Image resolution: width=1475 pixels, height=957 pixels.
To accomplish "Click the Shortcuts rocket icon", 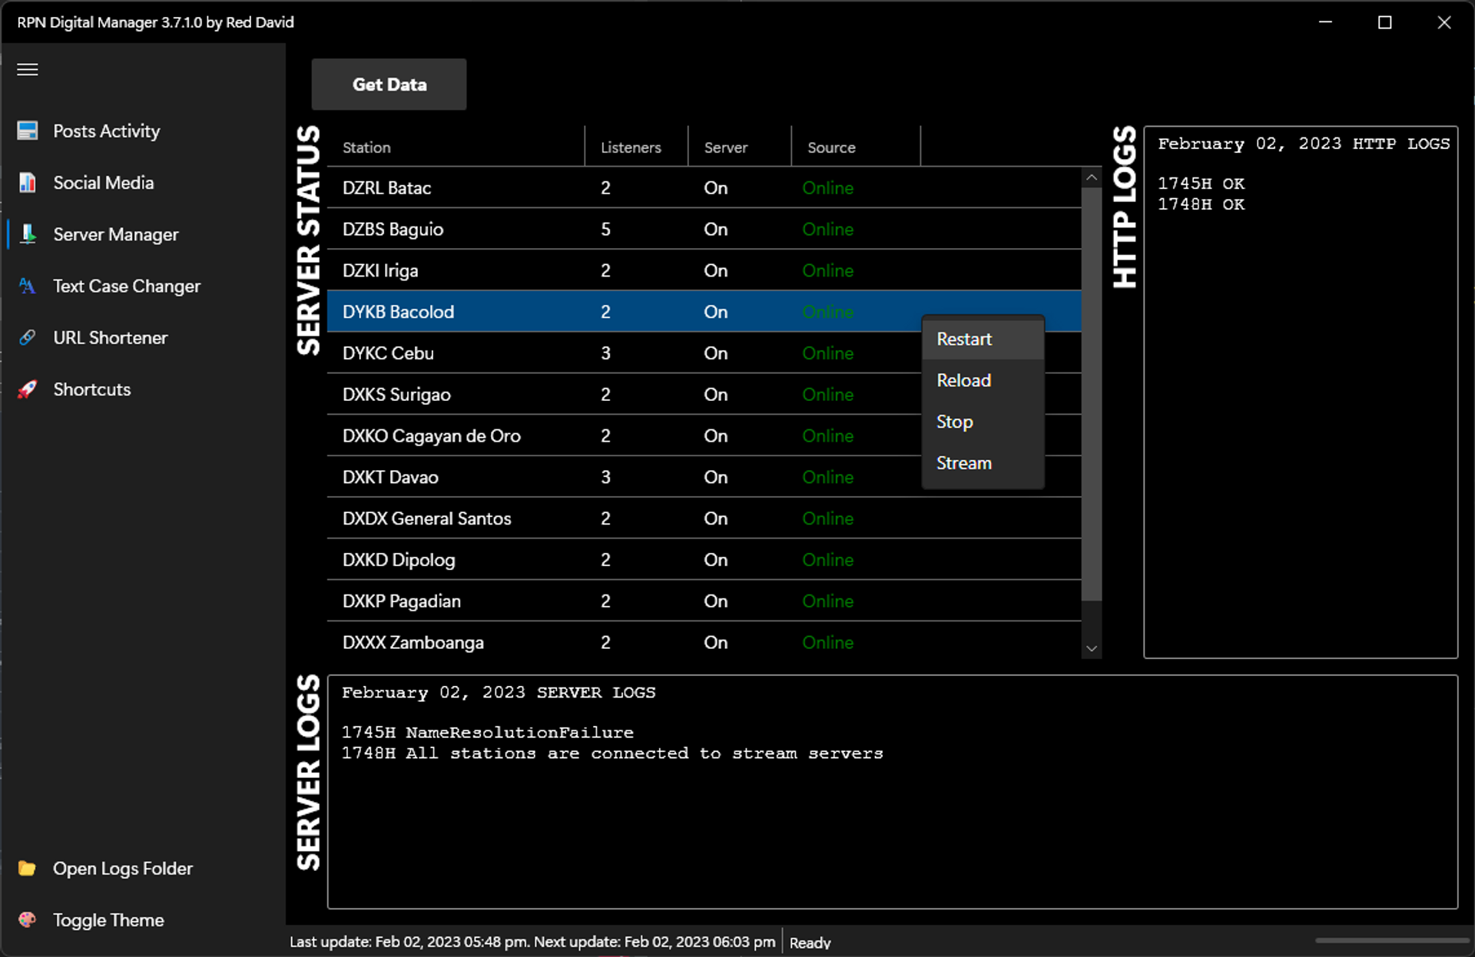I will (28, 389).
